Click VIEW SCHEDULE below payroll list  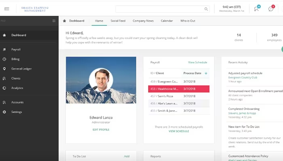[179, 131]
